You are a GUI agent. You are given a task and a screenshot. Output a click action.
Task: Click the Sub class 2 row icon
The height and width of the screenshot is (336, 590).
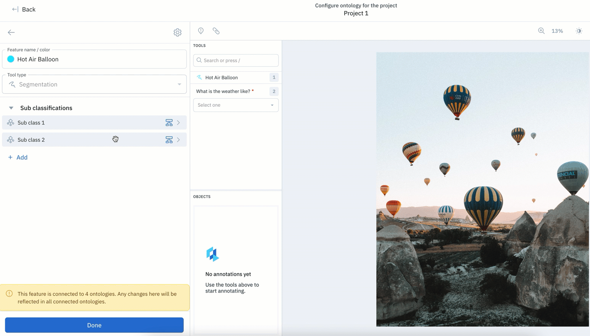pos(11,140)
